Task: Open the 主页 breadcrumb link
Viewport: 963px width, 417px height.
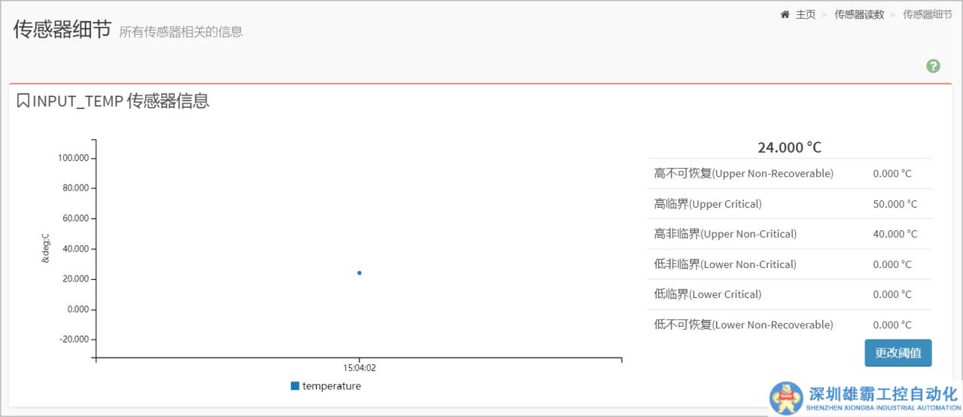Action: pyautogui.click(x=805, y=14)
